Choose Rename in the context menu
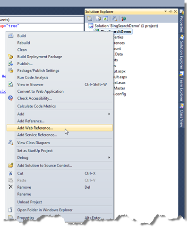This screenshot has height=227, width=187. pyautogui.click(x=59, y=194)
